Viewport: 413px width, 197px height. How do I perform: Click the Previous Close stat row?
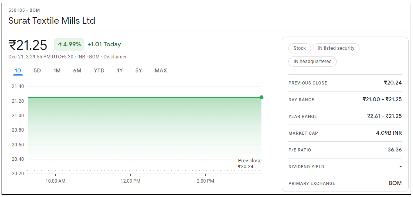click(x=345, y=83)
